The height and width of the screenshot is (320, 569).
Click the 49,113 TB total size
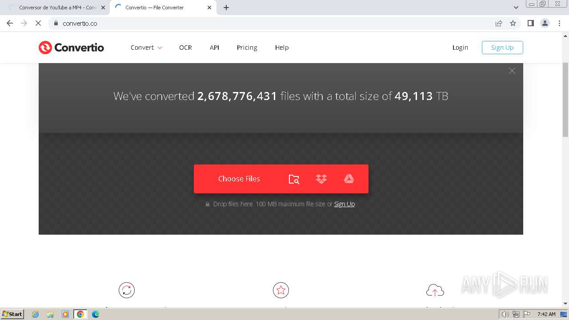click(413, 96)
